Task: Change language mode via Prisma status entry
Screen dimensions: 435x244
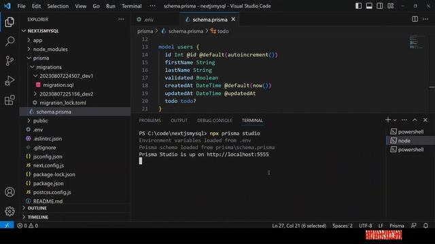Action: point(397,226)
